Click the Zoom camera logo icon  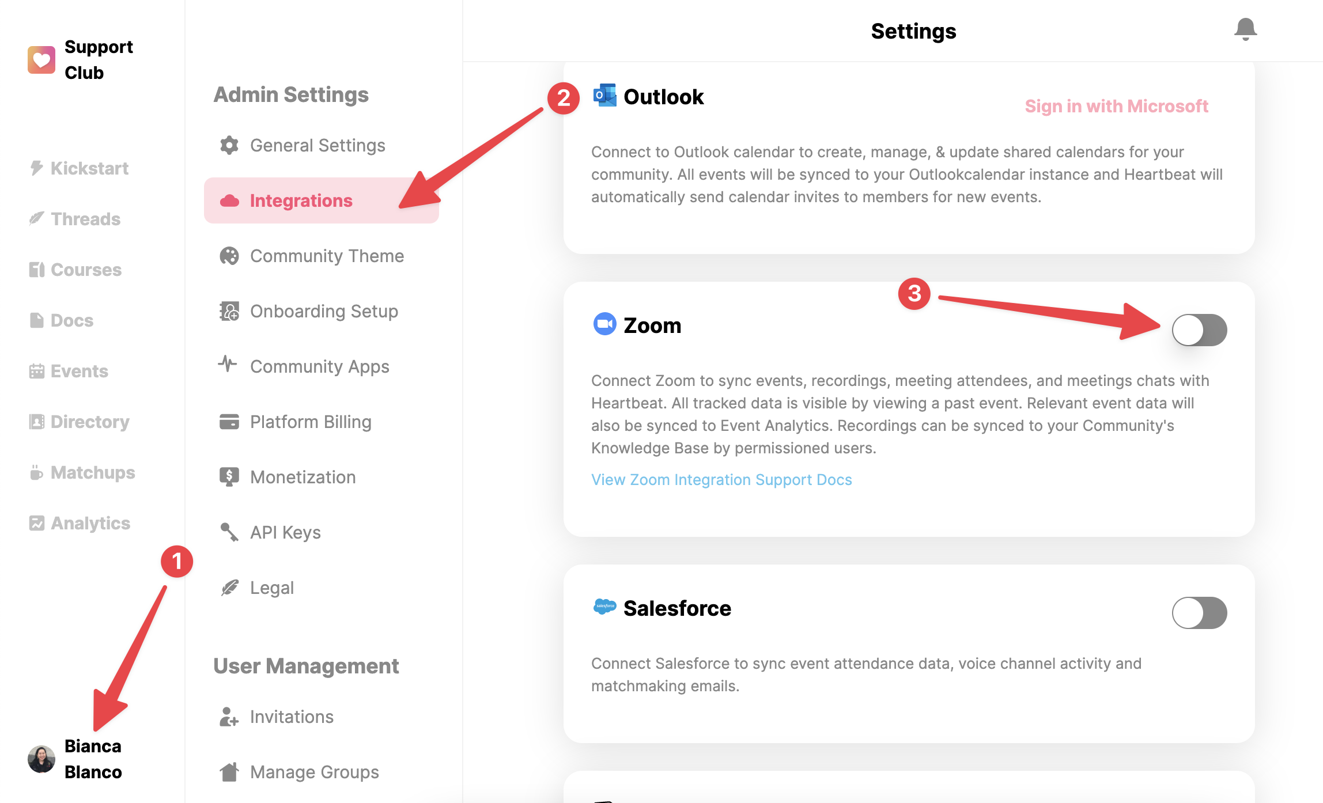604,324
